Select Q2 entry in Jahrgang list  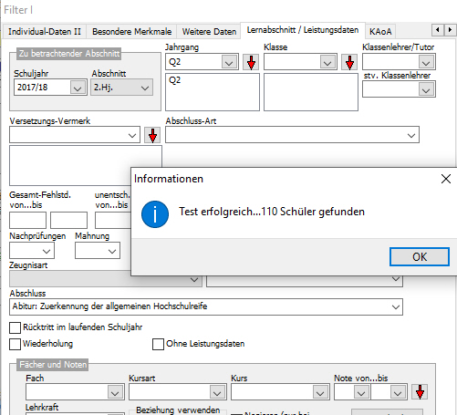pyautogui.click(x=175, y=80)
